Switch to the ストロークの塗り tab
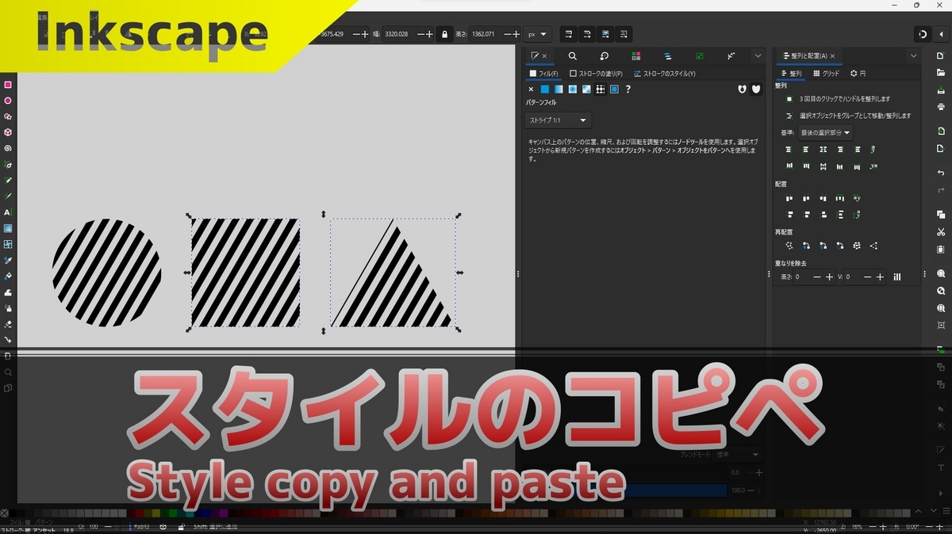 click(x=598, y=73)
